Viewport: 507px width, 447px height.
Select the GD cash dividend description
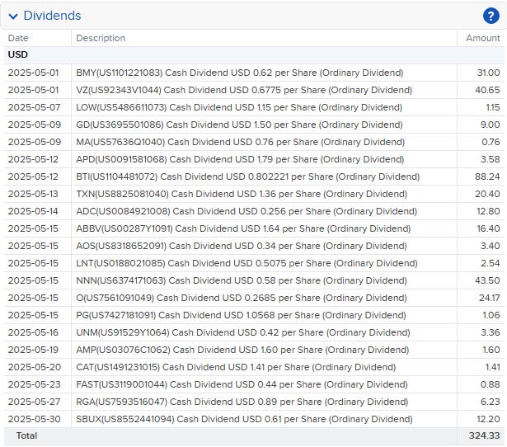pos(239,125)
